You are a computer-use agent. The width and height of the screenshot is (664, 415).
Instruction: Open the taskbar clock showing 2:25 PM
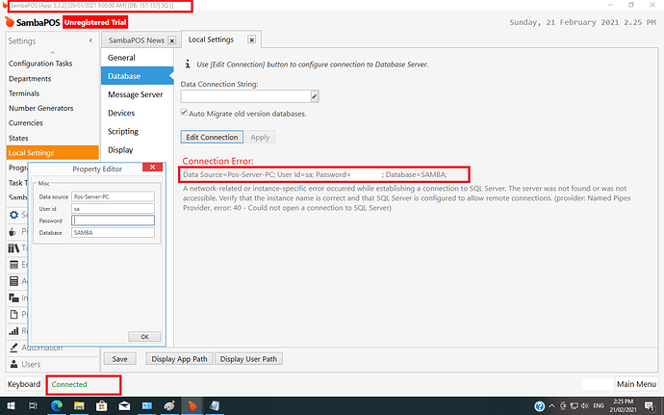624,406
